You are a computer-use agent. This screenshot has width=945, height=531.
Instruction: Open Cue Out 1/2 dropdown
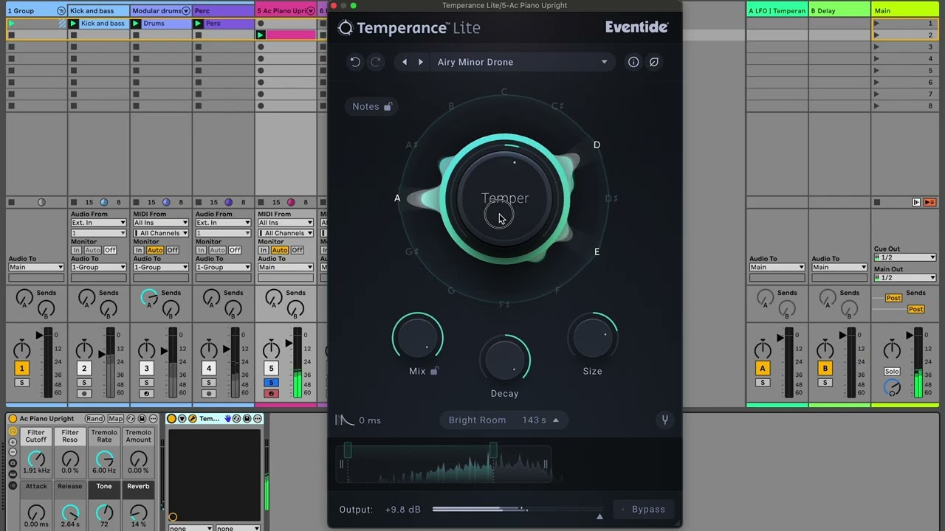pos(905,257)
